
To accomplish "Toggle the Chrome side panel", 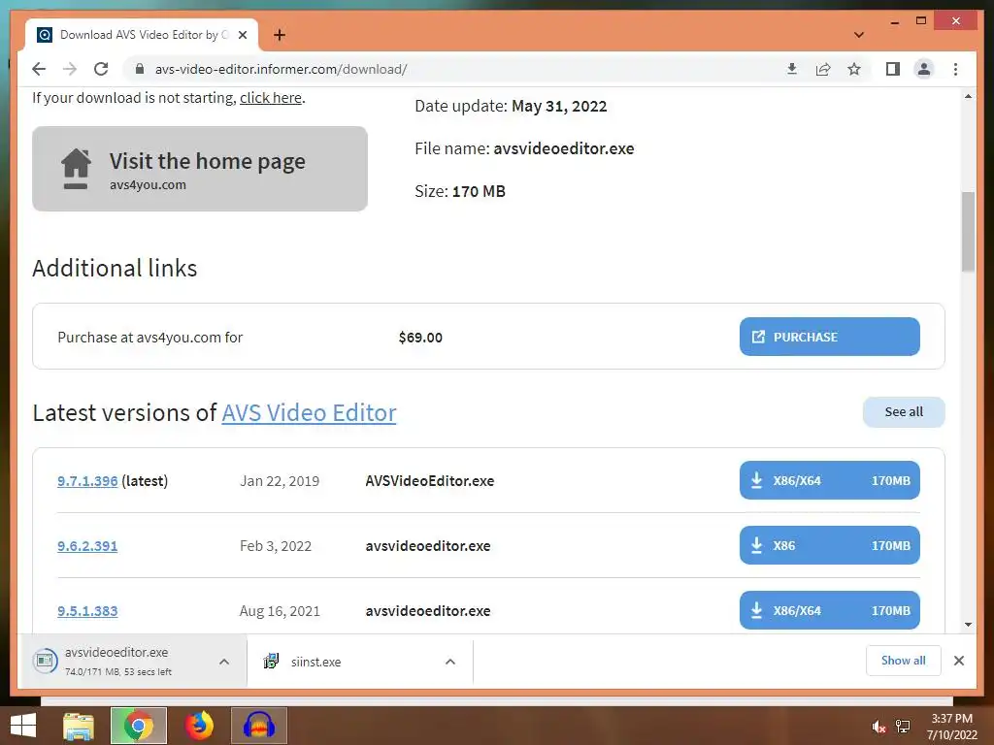I will click(893, 69).
